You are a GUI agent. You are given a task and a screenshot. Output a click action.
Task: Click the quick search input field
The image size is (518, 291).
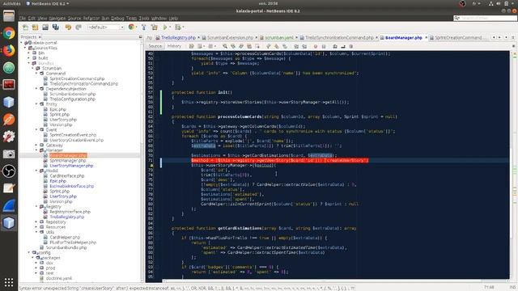pyautogui.click(x=485, y=18)
